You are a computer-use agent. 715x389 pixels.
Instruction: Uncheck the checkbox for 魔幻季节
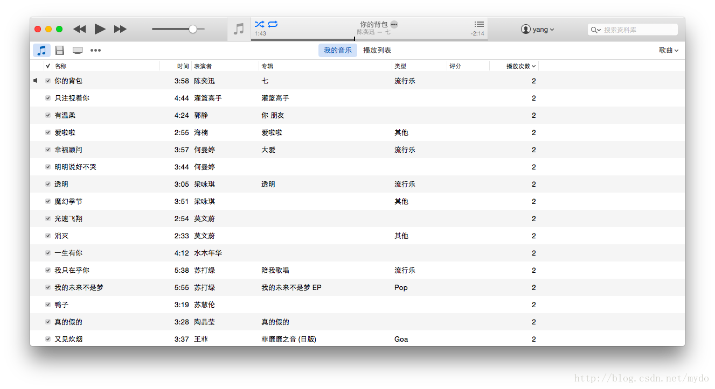point(48,201)
